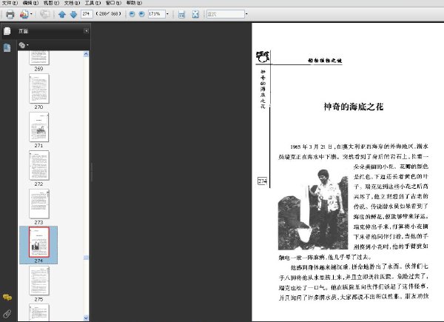
Task: Click the Pages panel icon in sidebar
Action: (7, 31)
